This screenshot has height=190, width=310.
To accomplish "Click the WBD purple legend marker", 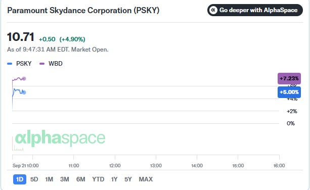I will (42, 64).
